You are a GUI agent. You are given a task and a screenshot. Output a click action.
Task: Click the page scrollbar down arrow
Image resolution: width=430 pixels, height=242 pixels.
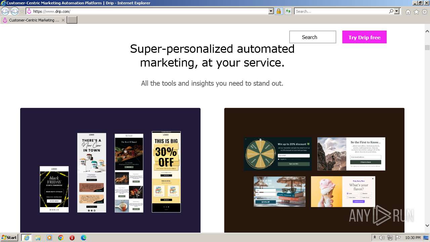(427, 226)
